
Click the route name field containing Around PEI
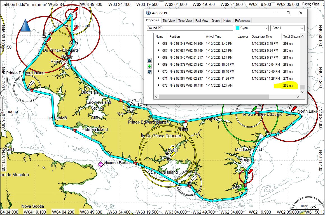click(x=190, y=28)
